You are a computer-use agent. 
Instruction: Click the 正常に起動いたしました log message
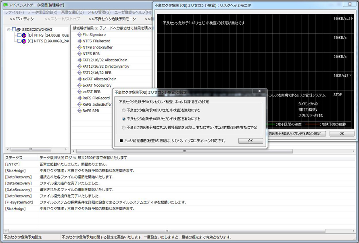73,164
